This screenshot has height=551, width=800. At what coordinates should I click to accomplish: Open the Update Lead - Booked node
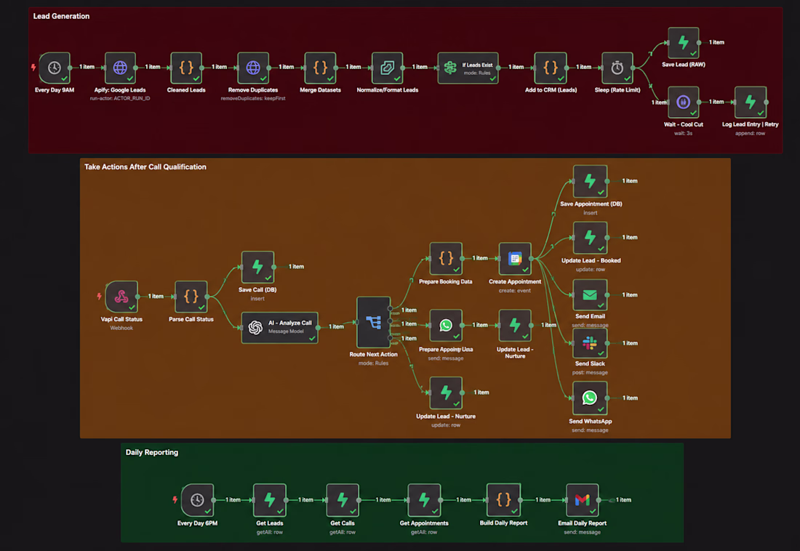pos(591,238)
